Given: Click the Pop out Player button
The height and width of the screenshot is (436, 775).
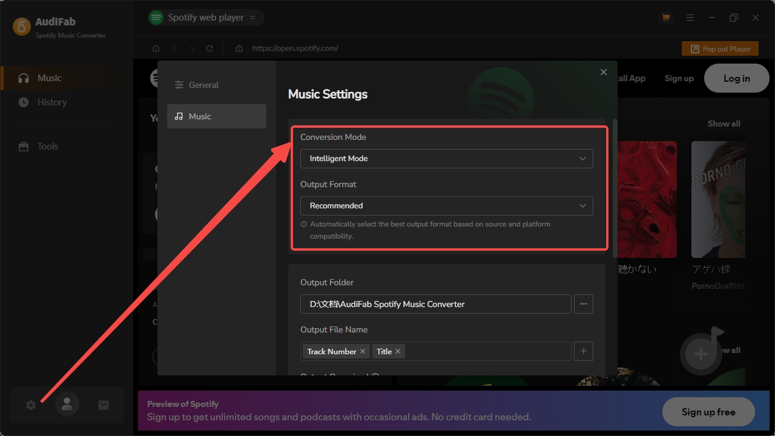Looking at the screenshot, I should coord(720,48).
